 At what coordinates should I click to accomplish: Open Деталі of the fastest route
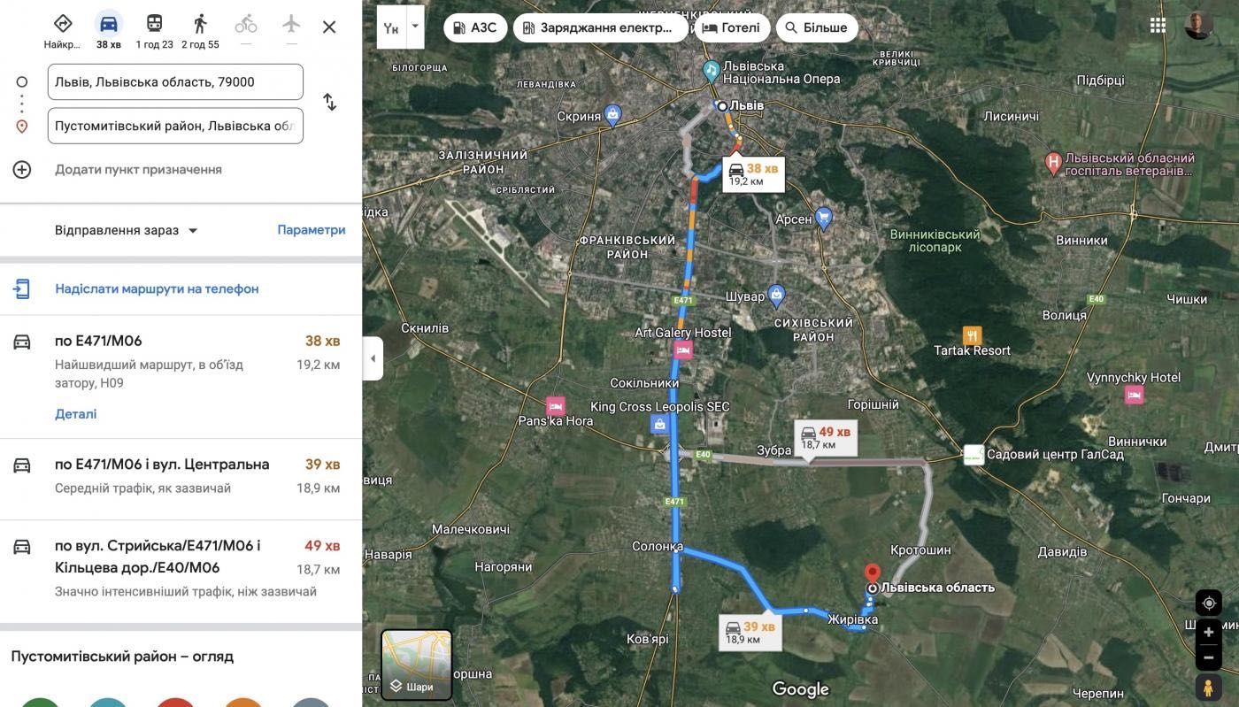(x=76, y=413)
